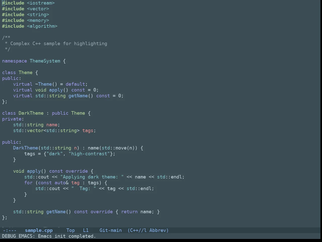Click 'DarkTheme' in the constructor definition
The image size is (322, 242).
point(25,148)
